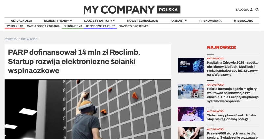Open the Kapitał na Zdrowie 2025 thumbnail
Viewport: 264px width, 139px height.
click(191, 65)
